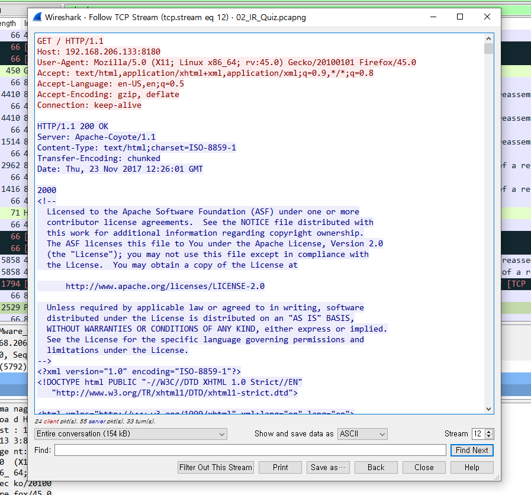Select packet row with length 2529 in main window

14,307
